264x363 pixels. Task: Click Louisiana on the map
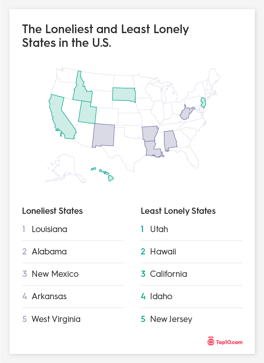152,148
